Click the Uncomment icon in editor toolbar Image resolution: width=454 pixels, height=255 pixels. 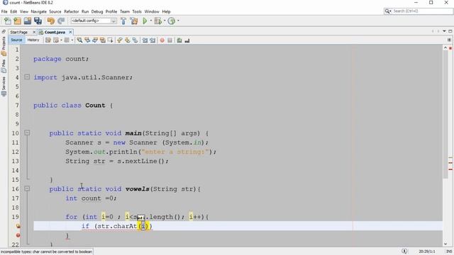[187, 40]
